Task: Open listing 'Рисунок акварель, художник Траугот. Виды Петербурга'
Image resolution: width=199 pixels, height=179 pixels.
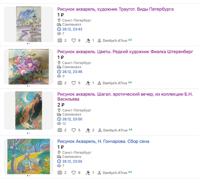Action: [115, 9]
